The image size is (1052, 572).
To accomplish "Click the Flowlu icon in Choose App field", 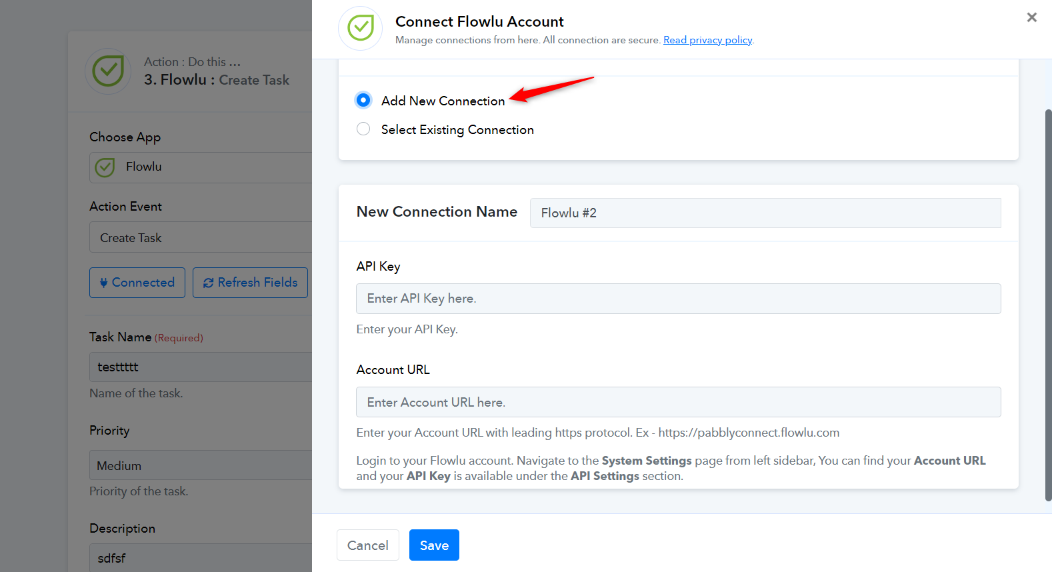I will pos(105,167).
